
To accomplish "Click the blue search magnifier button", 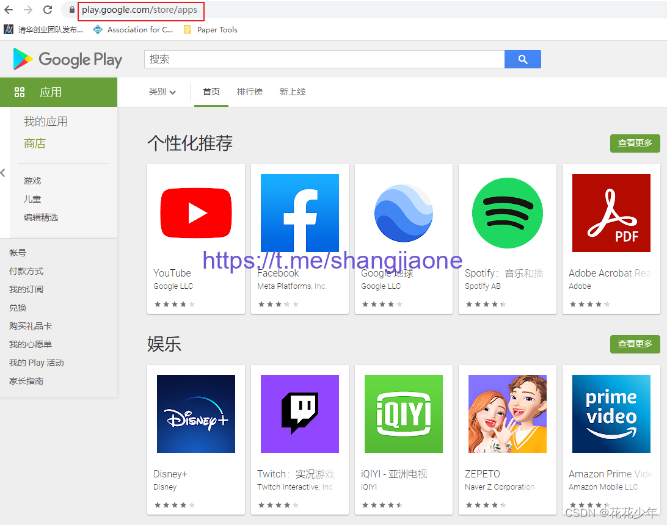I will (522, 59).
